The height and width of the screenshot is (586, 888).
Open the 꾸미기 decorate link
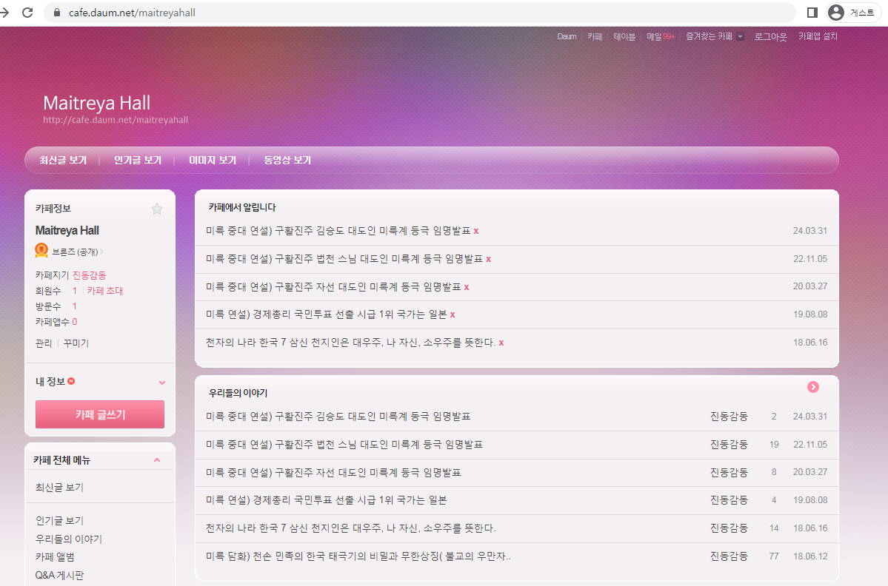click(x=76, y=343)
